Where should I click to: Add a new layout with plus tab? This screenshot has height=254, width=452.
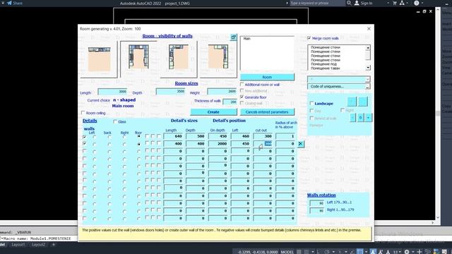[54, 245]
